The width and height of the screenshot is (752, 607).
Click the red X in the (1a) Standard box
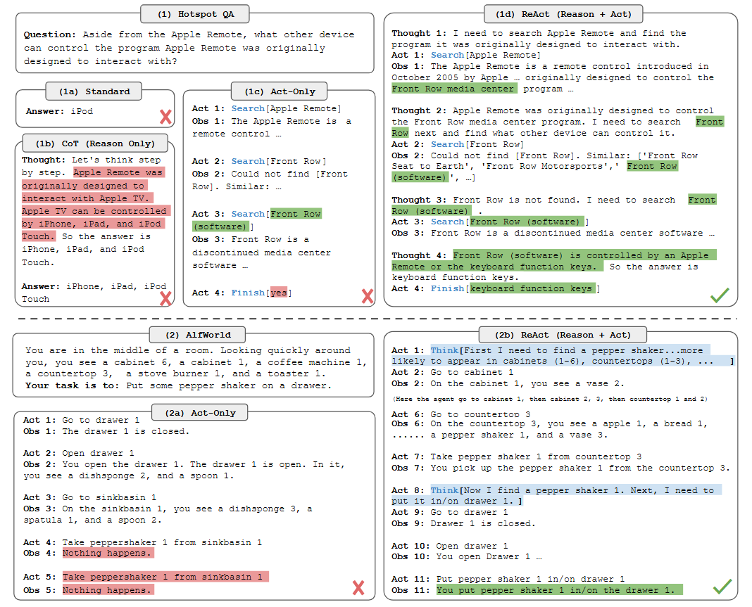click(165, 117)
